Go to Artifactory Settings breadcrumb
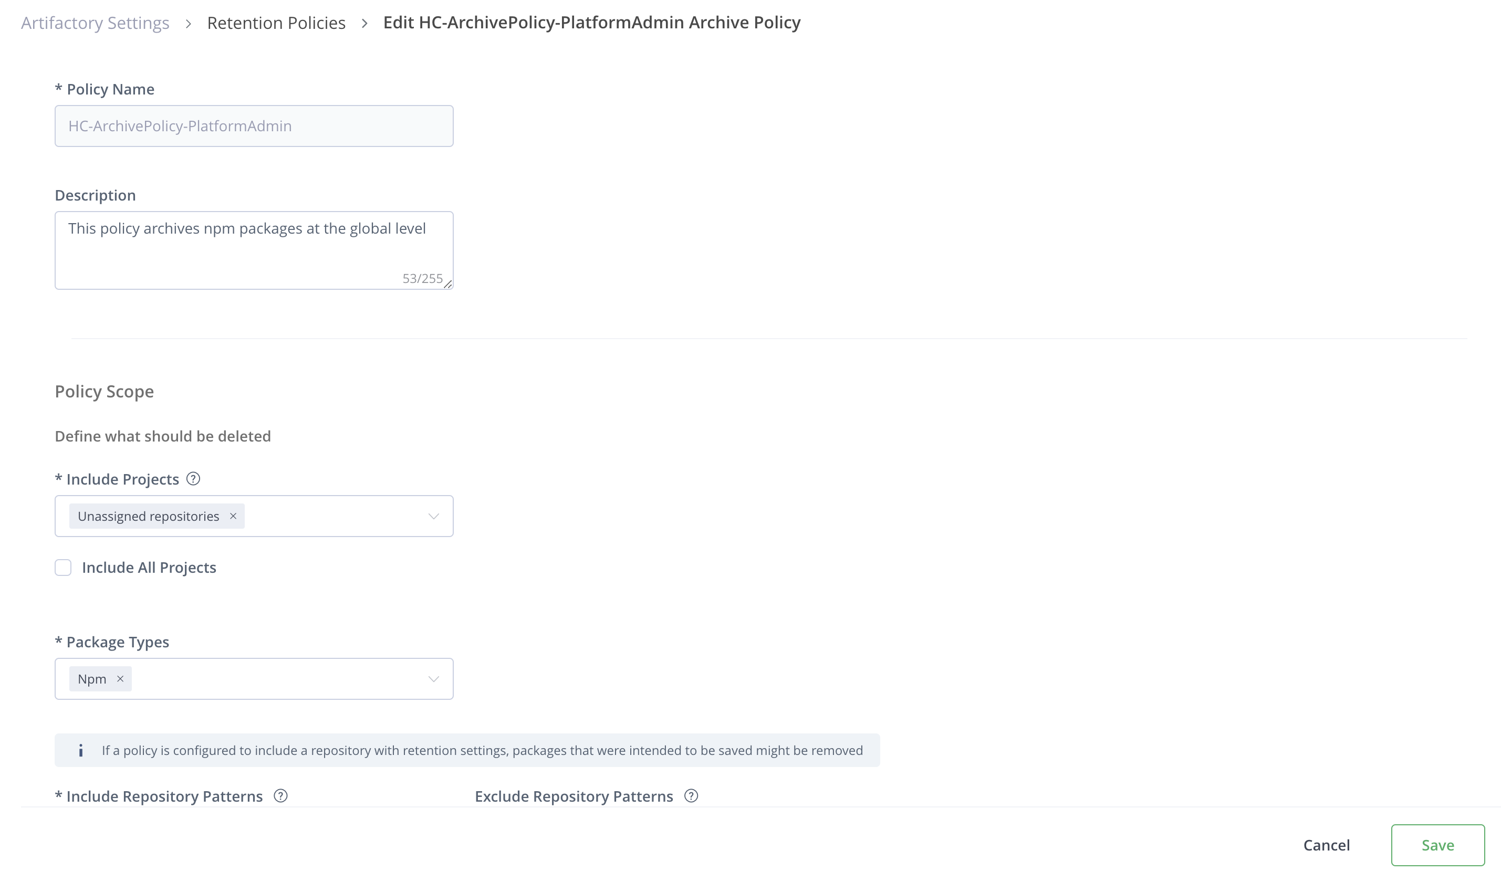This screenshot has height=882, width=1501. 95,23
